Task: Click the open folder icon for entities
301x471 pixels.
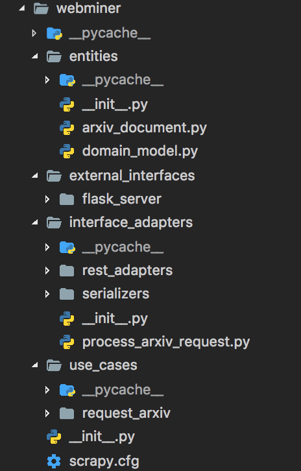Action: pos(54,56)
